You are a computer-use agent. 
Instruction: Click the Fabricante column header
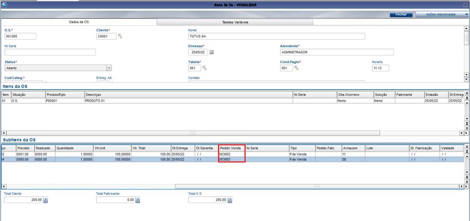click(x=410, y=95)
